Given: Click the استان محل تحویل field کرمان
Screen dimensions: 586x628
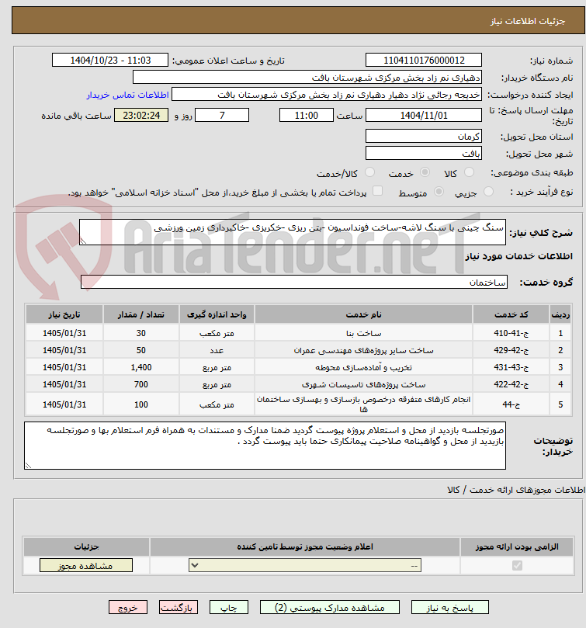Looking at the screenshot, I should tap(424, 137).
